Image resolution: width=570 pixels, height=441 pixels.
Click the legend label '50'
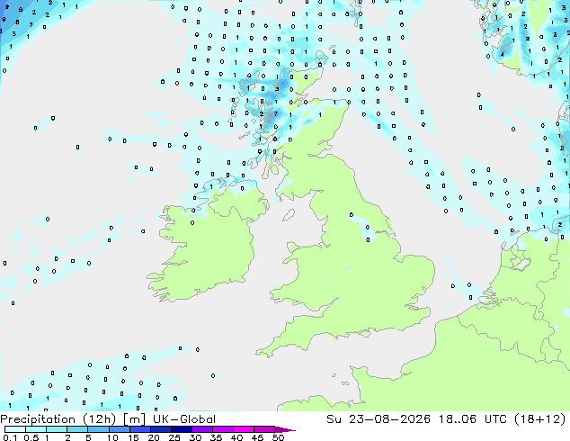click(278, 437)
